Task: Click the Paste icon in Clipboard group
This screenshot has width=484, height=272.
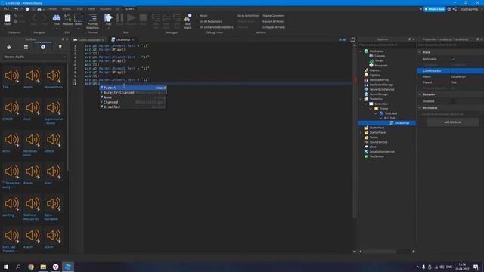Action: pos(7,18)
